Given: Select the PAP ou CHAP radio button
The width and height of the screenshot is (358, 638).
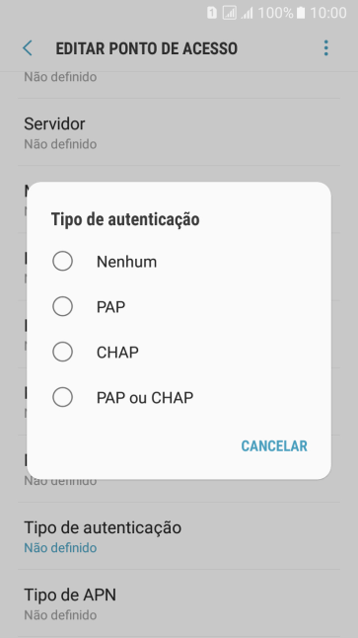Looking at the screenshot, I should click(62, 397).
